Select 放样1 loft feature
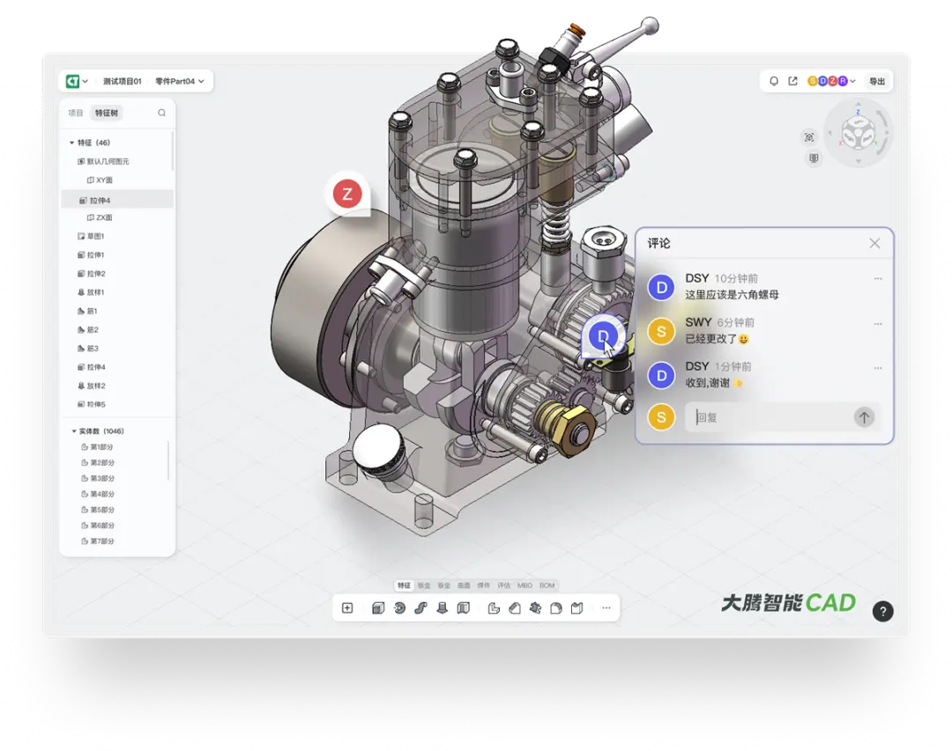 pos(91,292)
